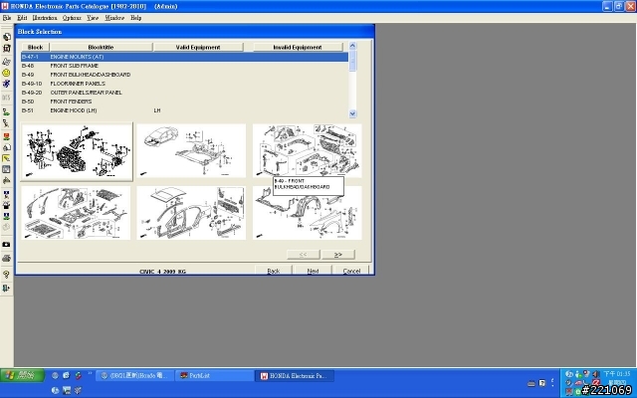Click the yellow smiley face toolbar icon
This screenshot has width=637, height=398.
pyautogui.click(x=6, y=73)
